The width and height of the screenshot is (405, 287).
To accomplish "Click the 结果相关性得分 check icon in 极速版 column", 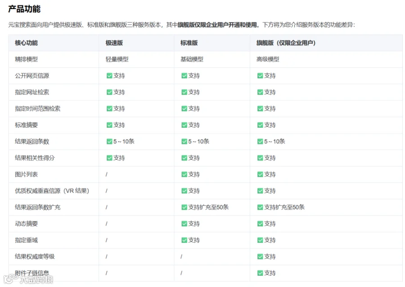I will point(109,158).
